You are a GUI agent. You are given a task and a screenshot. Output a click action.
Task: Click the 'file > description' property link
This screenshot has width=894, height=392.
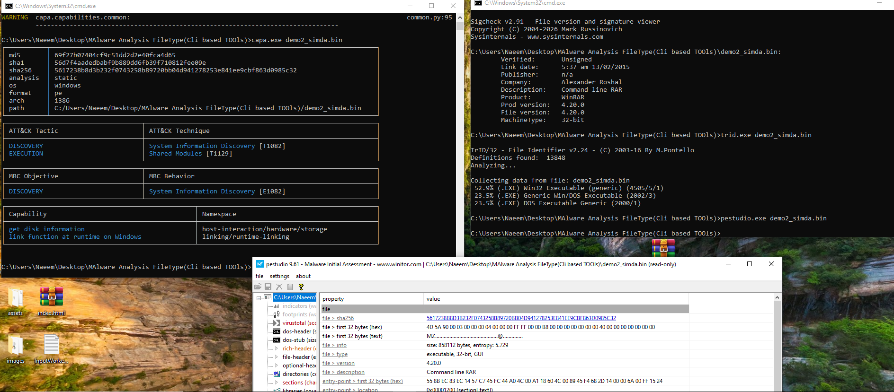coord(343,372)
